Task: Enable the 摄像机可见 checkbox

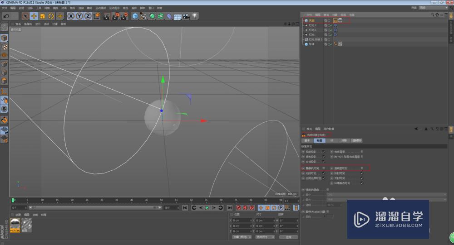Action: (x=324, y=168)
